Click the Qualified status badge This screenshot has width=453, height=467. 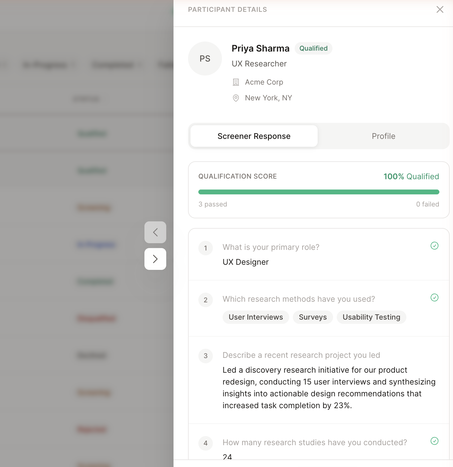click(x=313, y=48)
